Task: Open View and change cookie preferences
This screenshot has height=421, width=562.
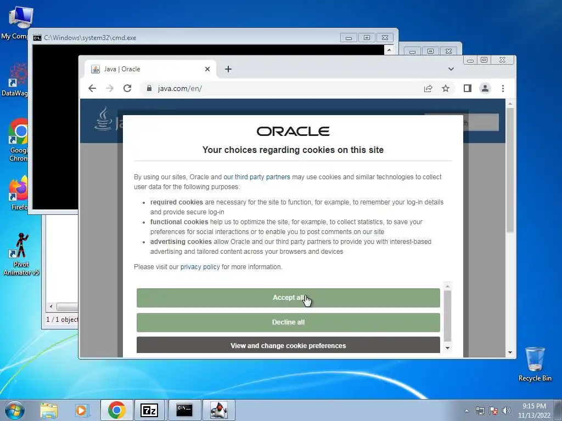Action: tap(288, 345)
